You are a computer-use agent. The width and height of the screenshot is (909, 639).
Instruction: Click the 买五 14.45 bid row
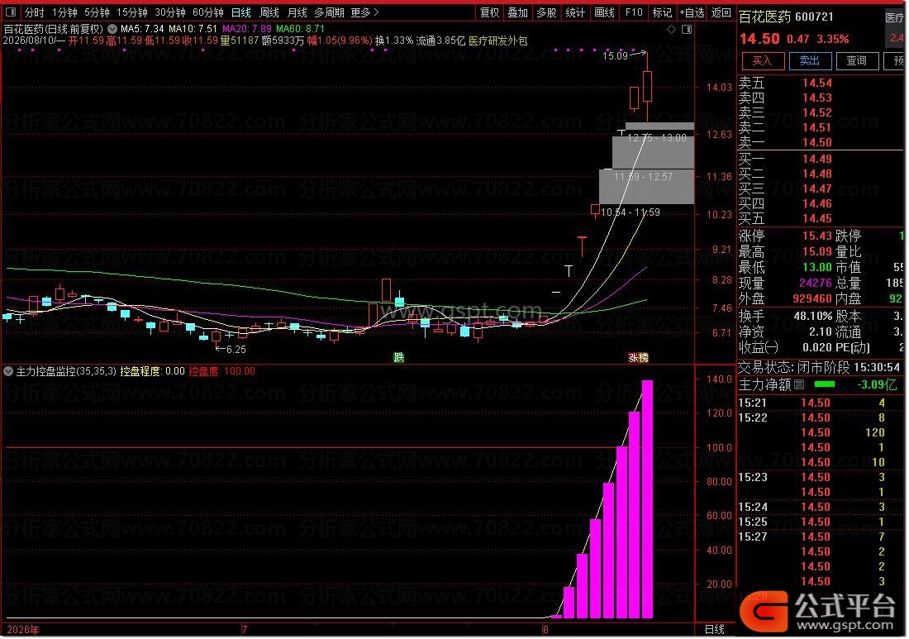pos(820,218)
